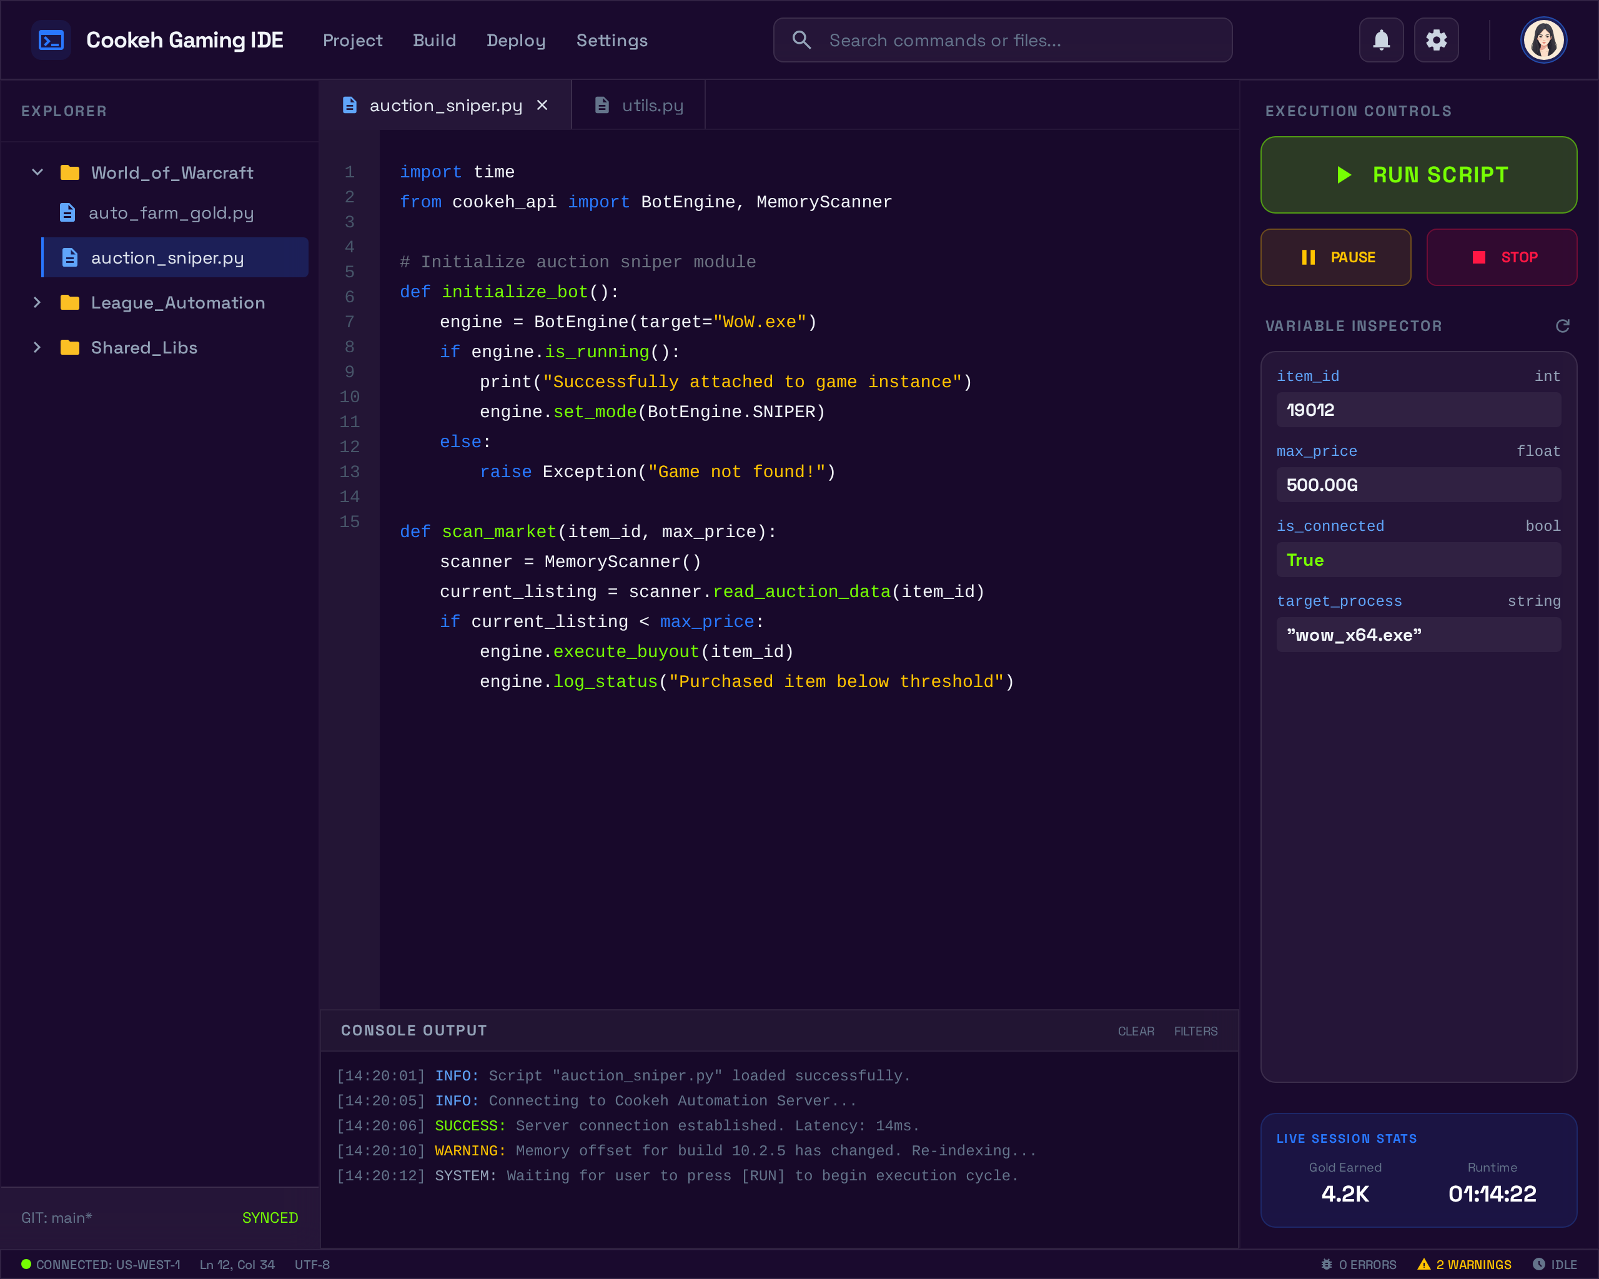
Task: Click the user profile avatar
Action: coord(1543,40)
